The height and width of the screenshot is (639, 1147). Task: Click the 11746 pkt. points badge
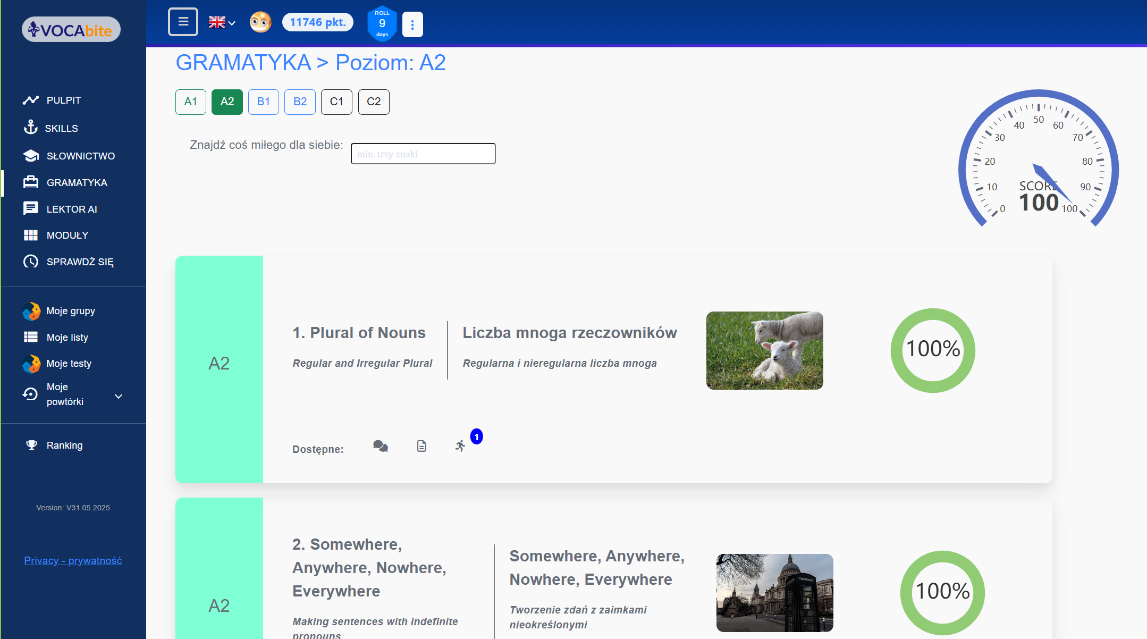[x=318, y=22]
